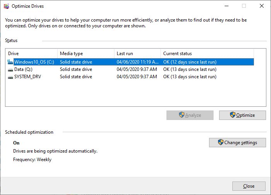Sort by the Drive column header

tap(31, 54)
